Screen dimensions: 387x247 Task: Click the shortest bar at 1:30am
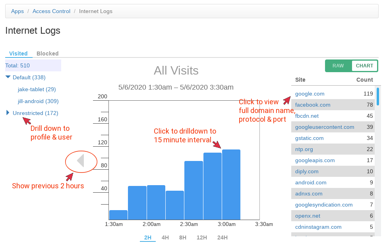(x=118, y=215)
